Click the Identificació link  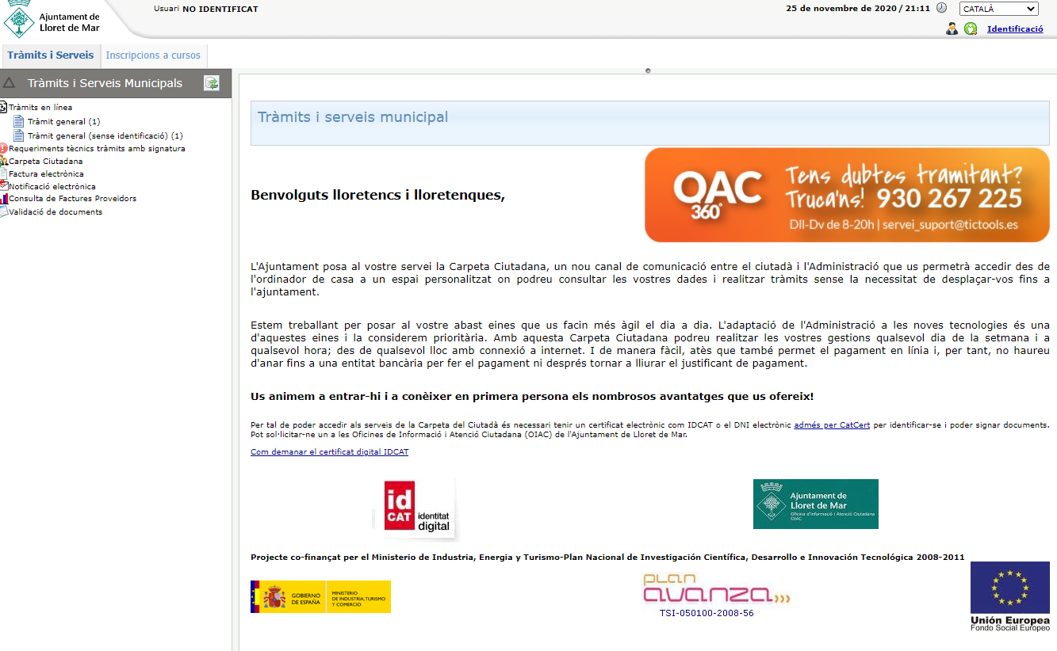(1015, 29)
